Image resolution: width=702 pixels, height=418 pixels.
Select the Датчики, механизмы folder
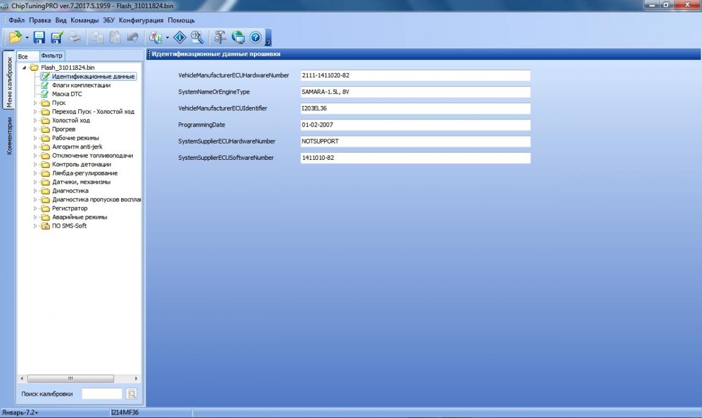coord(81,182)
